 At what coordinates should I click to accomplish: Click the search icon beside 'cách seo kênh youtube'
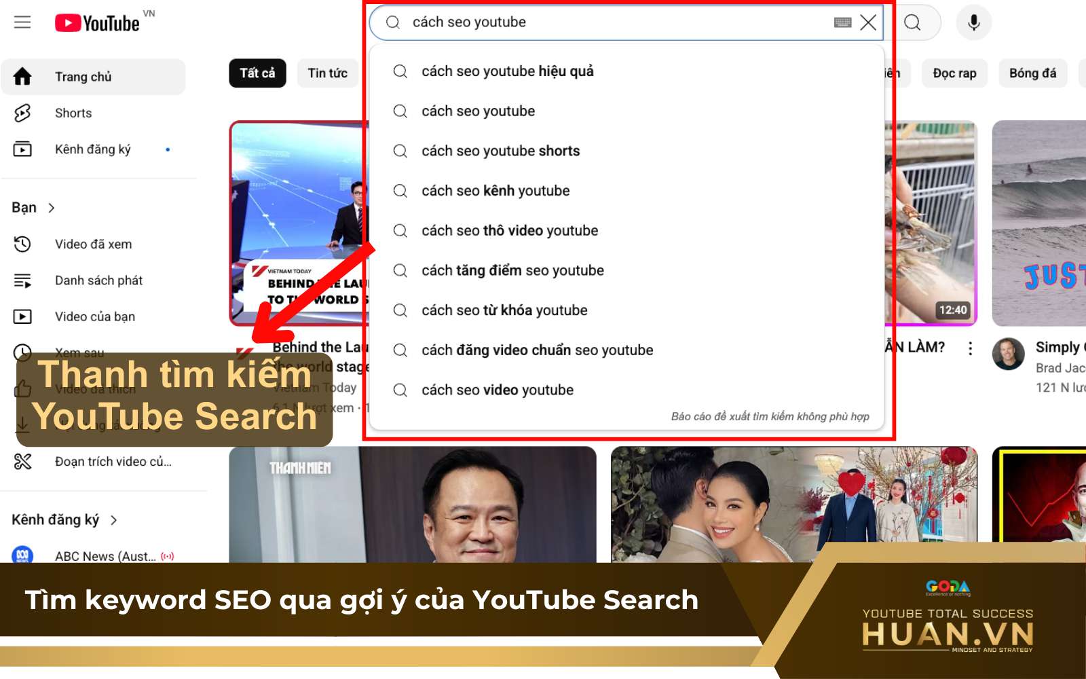point(400,191)
